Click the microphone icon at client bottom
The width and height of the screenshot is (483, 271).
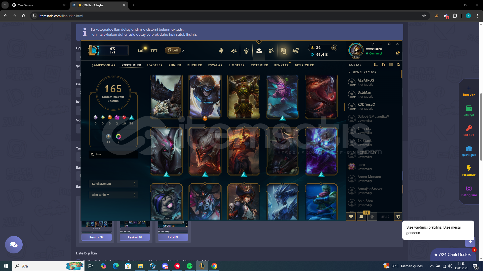click(x=372, y=217)
